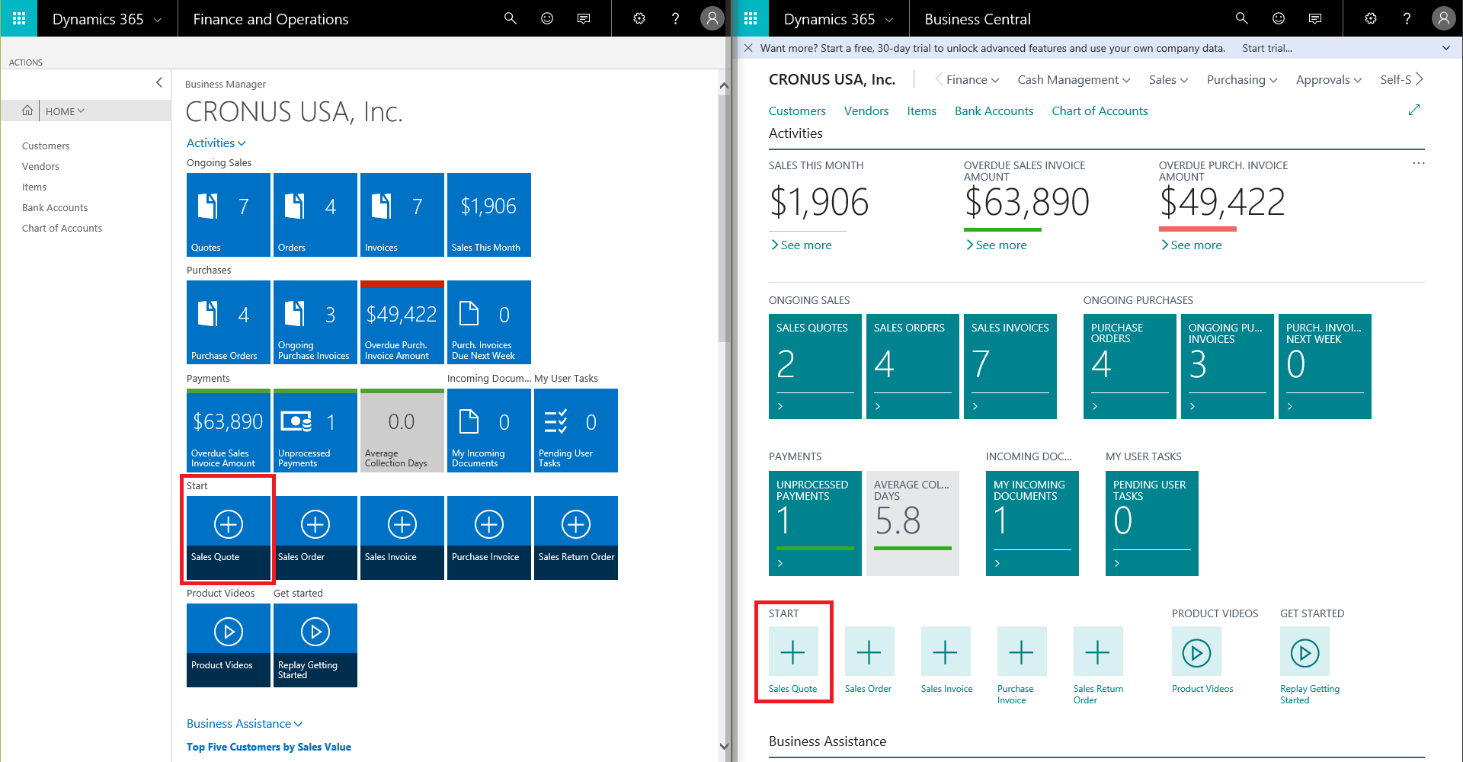1463x762 pixels.
Task: Open help question mark in Business Central header
Action: 1407,18
